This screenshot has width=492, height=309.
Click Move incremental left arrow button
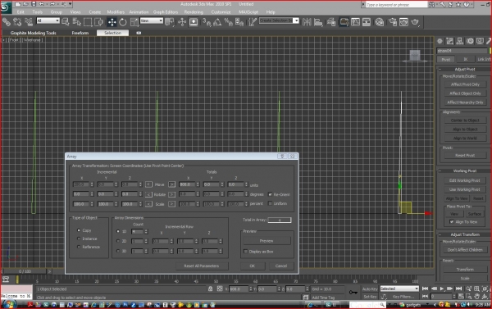tap(148, 184)
